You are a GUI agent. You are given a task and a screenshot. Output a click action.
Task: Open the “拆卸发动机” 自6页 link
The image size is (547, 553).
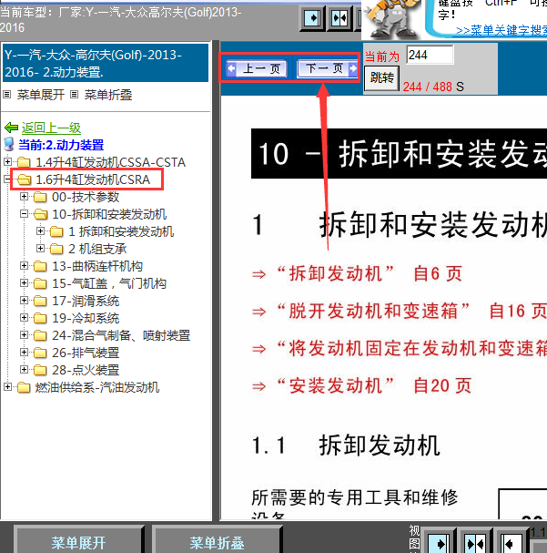pos(357,273)
